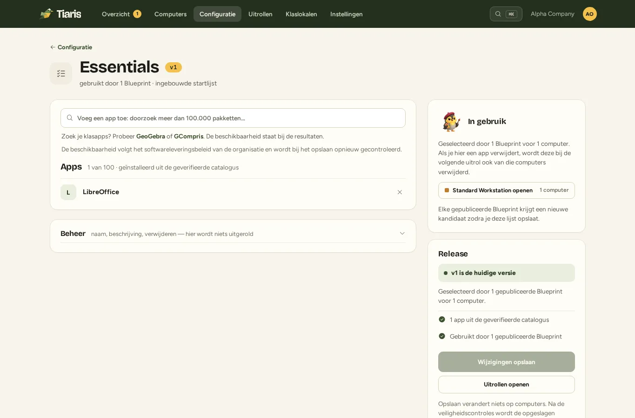Click the LibreOffice app row name

coord(101,192)
